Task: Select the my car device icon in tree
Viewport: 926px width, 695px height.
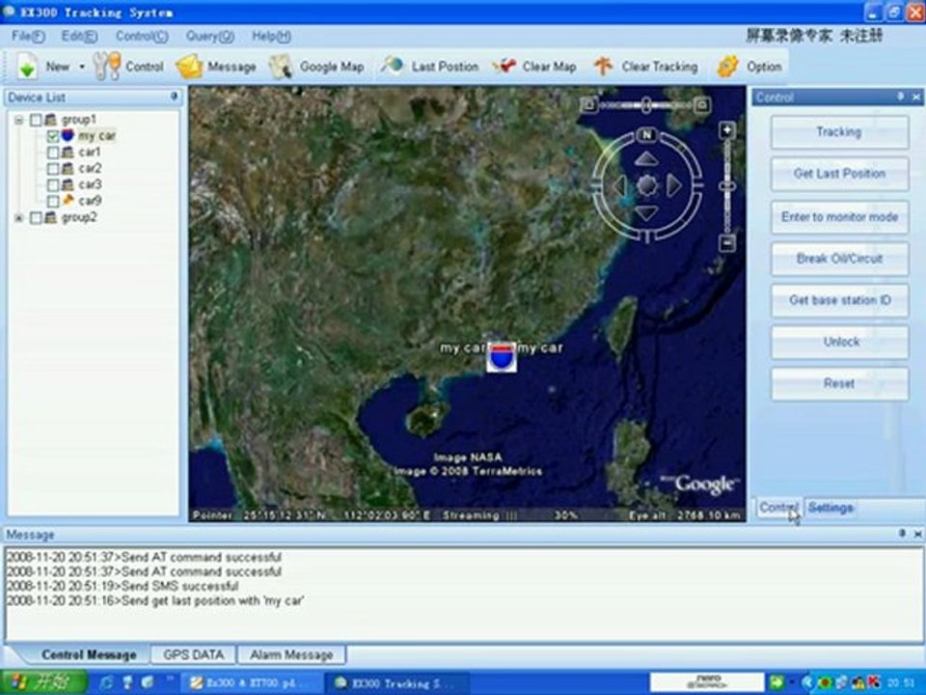Action: click(x=68, y=135)
